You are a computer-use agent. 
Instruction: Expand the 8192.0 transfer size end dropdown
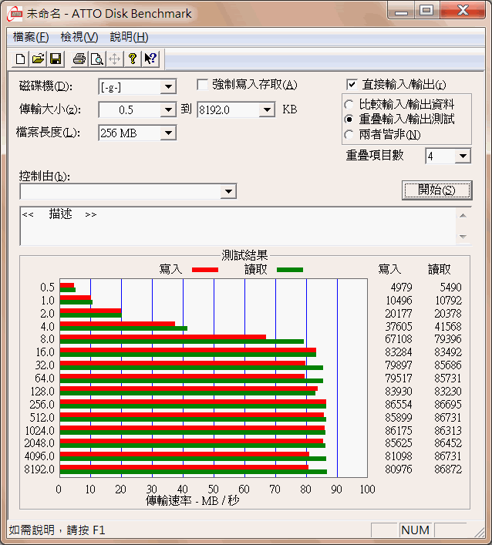(267, 109)
